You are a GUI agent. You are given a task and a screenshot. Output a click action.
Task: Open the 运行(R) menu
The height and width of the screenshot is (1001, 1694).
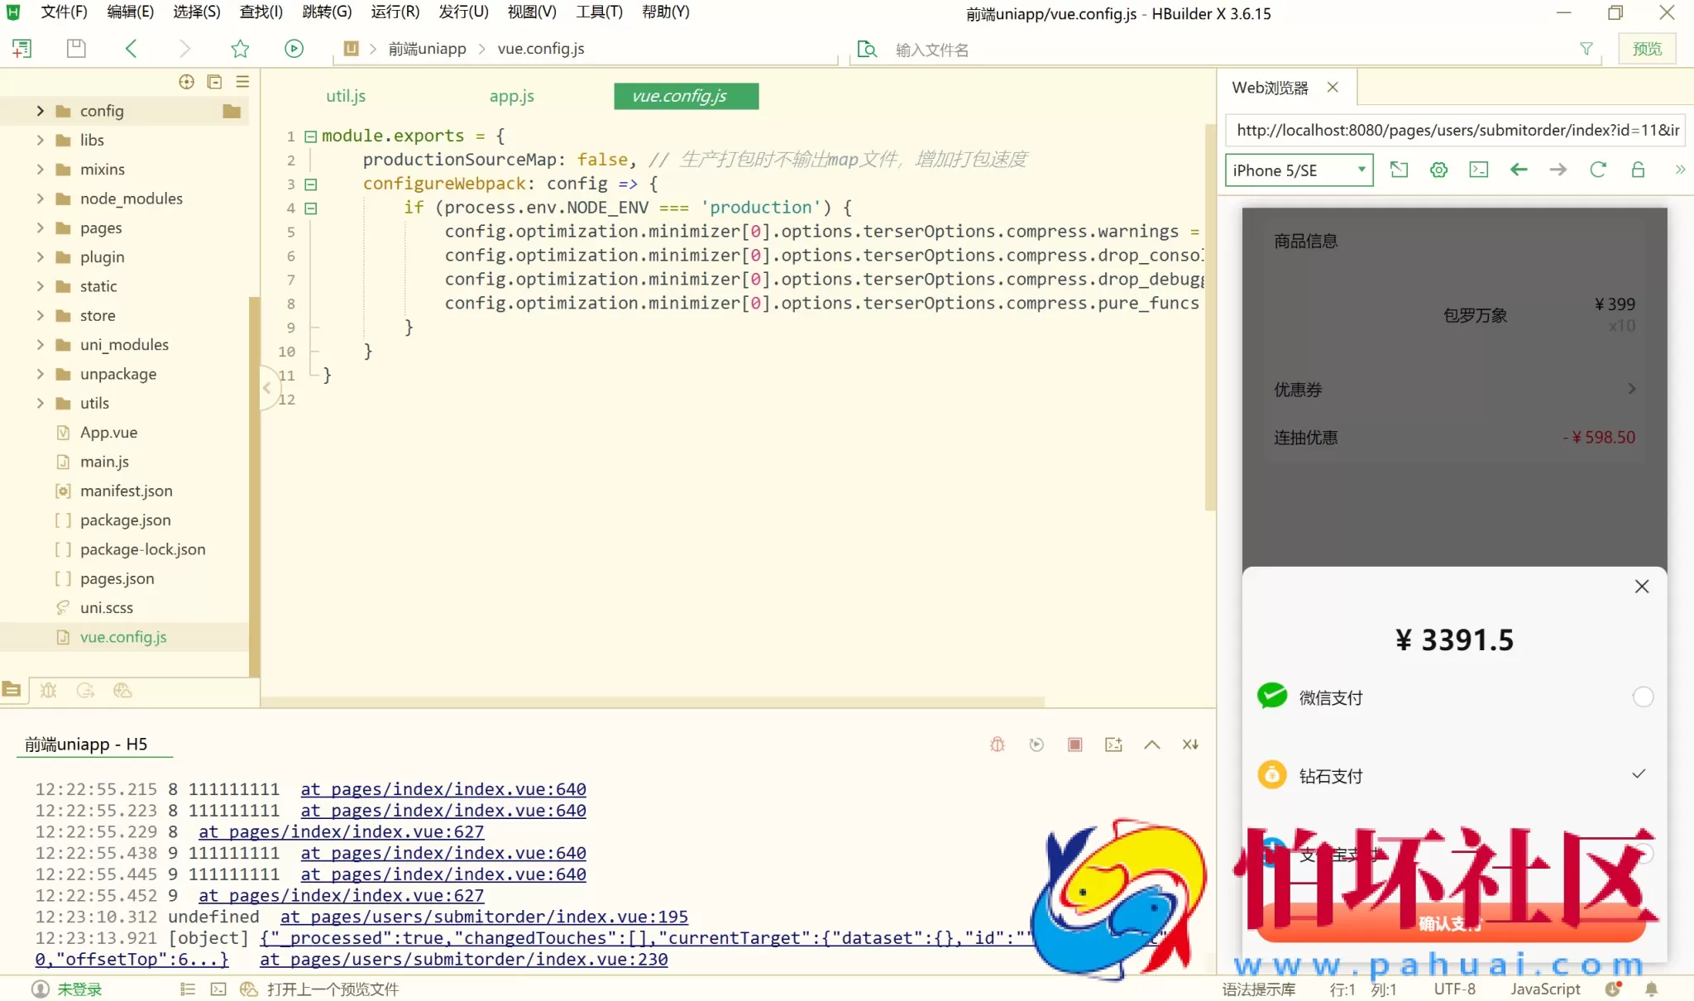click(x=395, y=12)
